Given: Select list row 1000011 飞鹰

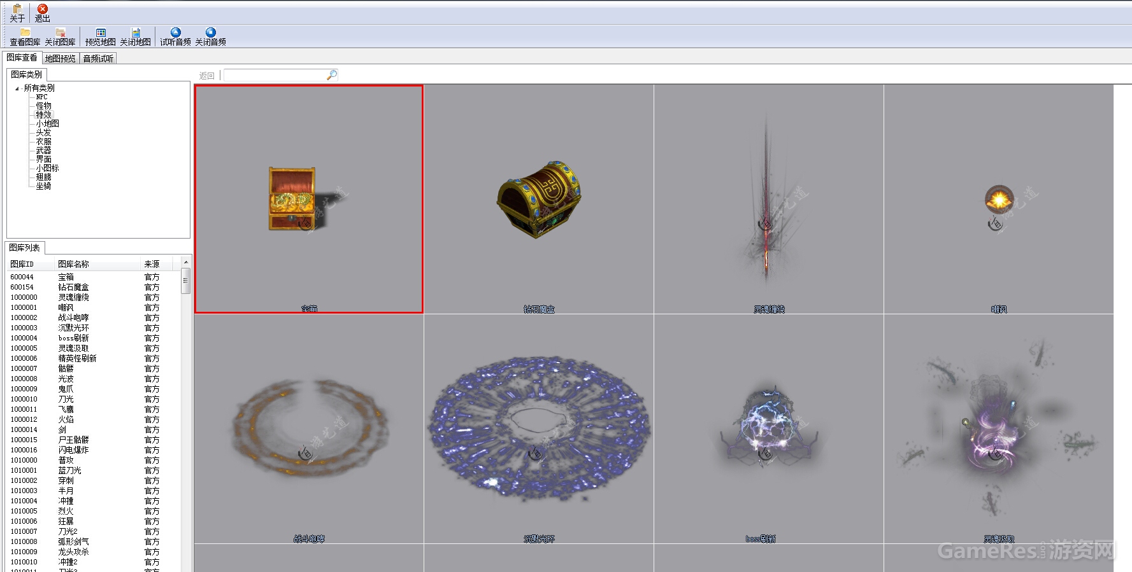Looking at the screenshot, I should click(x=94, y=409).
